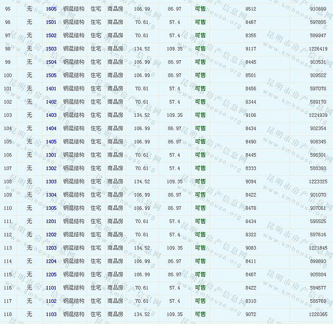The height and width of the screenshot is (324, 333).
Task: Open room 1401 link
Action: point(51,89)
